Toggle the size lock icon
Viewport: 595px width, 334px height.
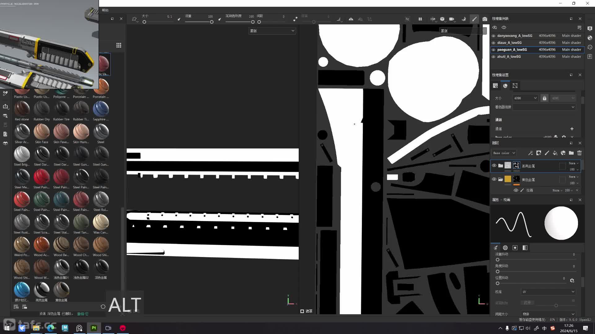click(x=544, y=98)
